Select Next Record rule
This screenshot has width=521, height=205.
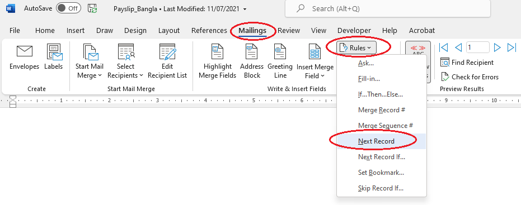381,141
